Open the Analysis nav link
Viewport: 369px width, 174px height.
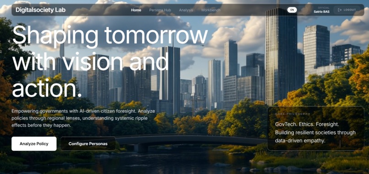(x=186, y=10)
